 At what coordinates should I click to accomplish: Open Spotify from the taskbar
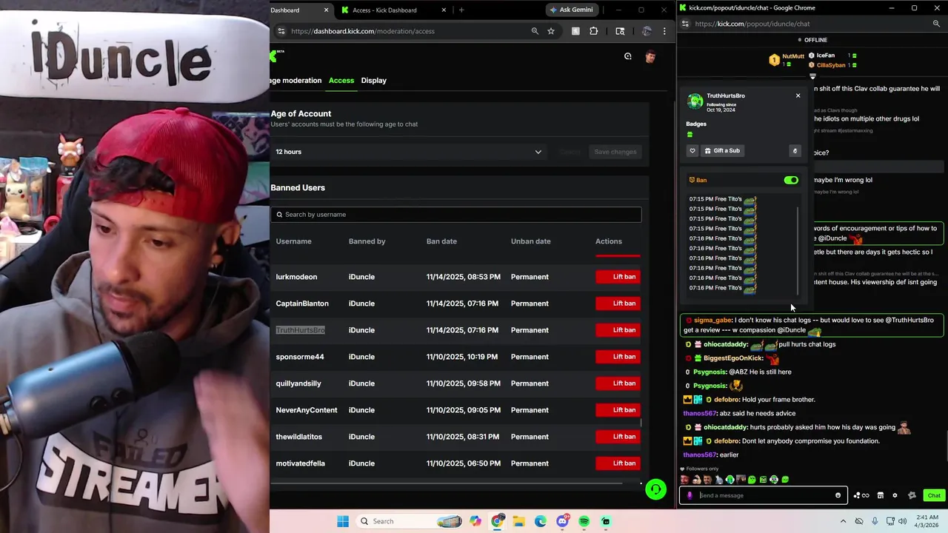(x=584, y=521)
